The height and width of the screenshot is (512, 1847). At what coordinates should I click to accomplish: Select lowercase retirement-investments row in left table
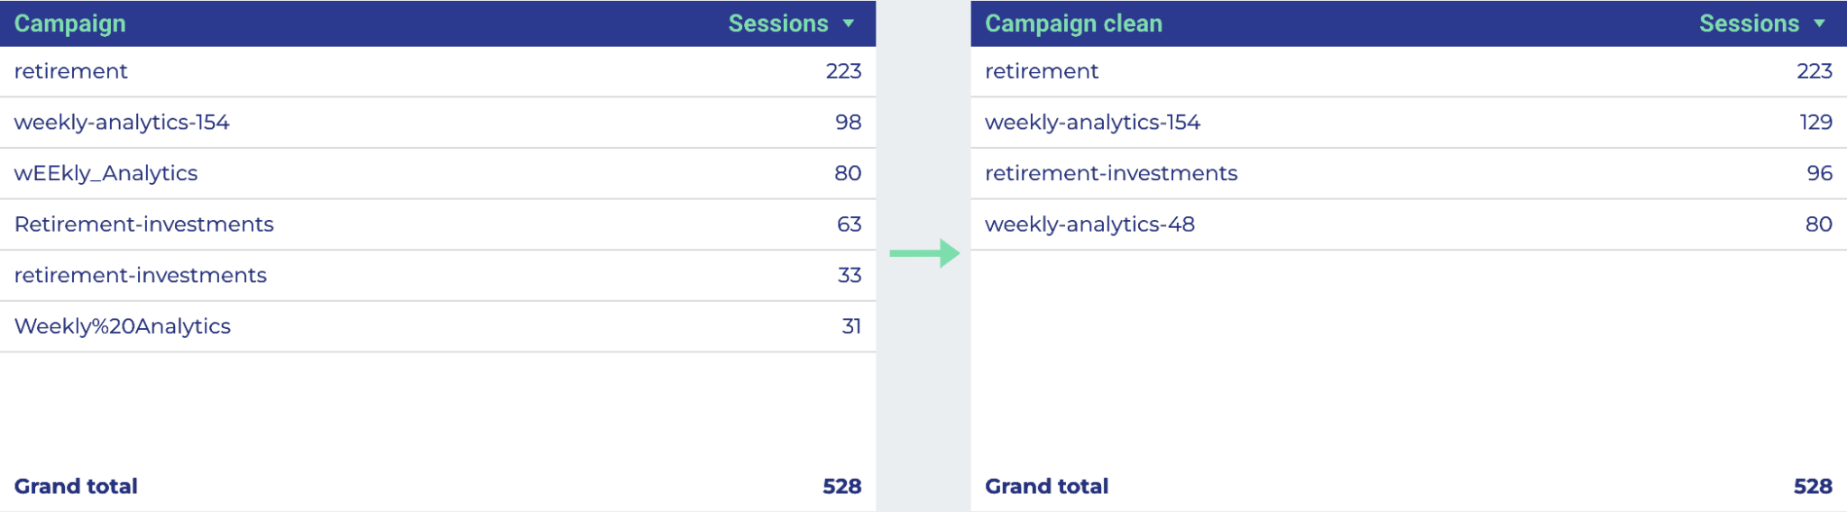point(437,275)
